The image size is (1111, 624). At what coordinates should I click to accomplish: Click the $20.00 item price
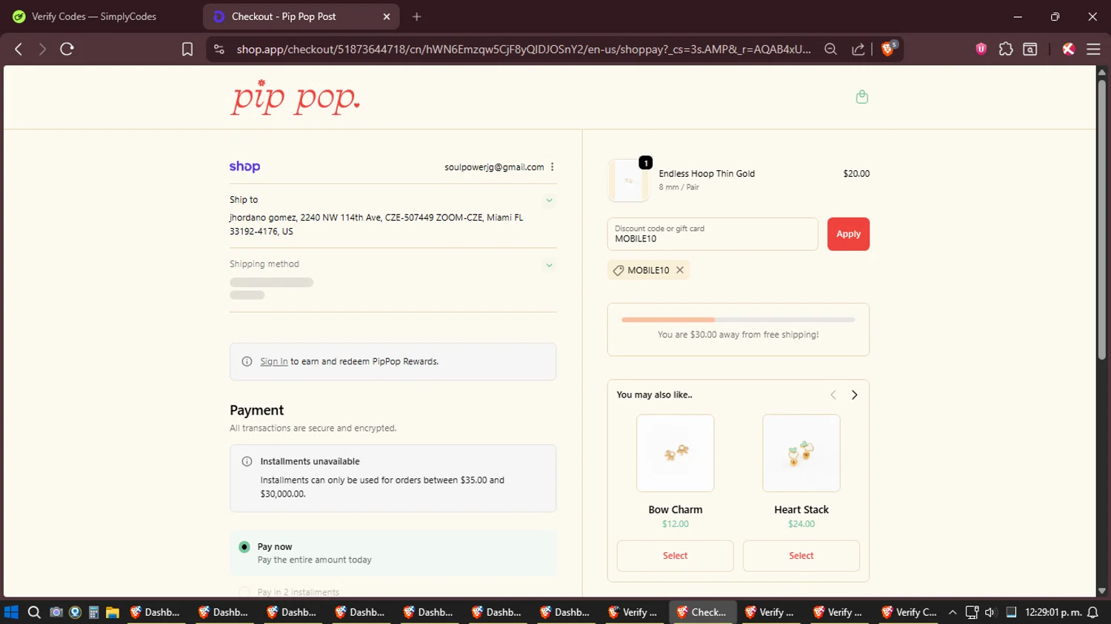[x=856, y=174]
